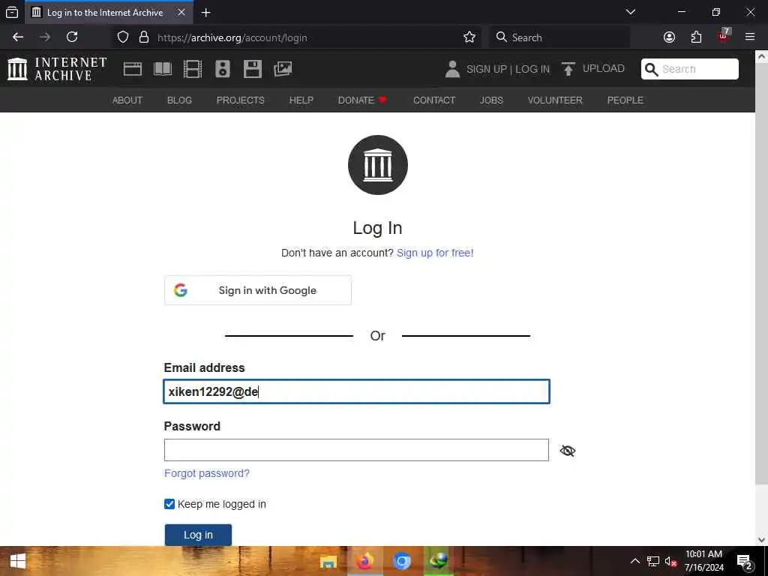Show hidden system tray icons
Image resolution: width=768 pixels, height=576 pixels.
point(634,561)
